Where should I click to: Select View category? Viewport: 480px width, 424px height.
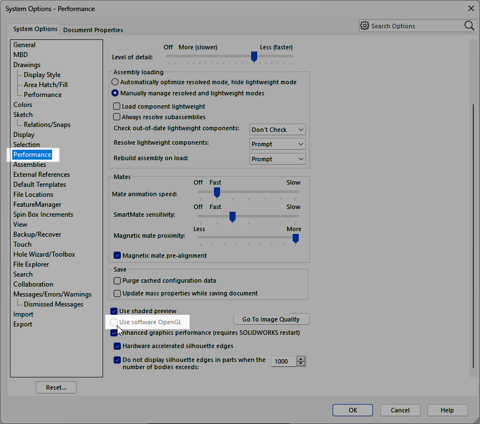click(x=20, y=224)
